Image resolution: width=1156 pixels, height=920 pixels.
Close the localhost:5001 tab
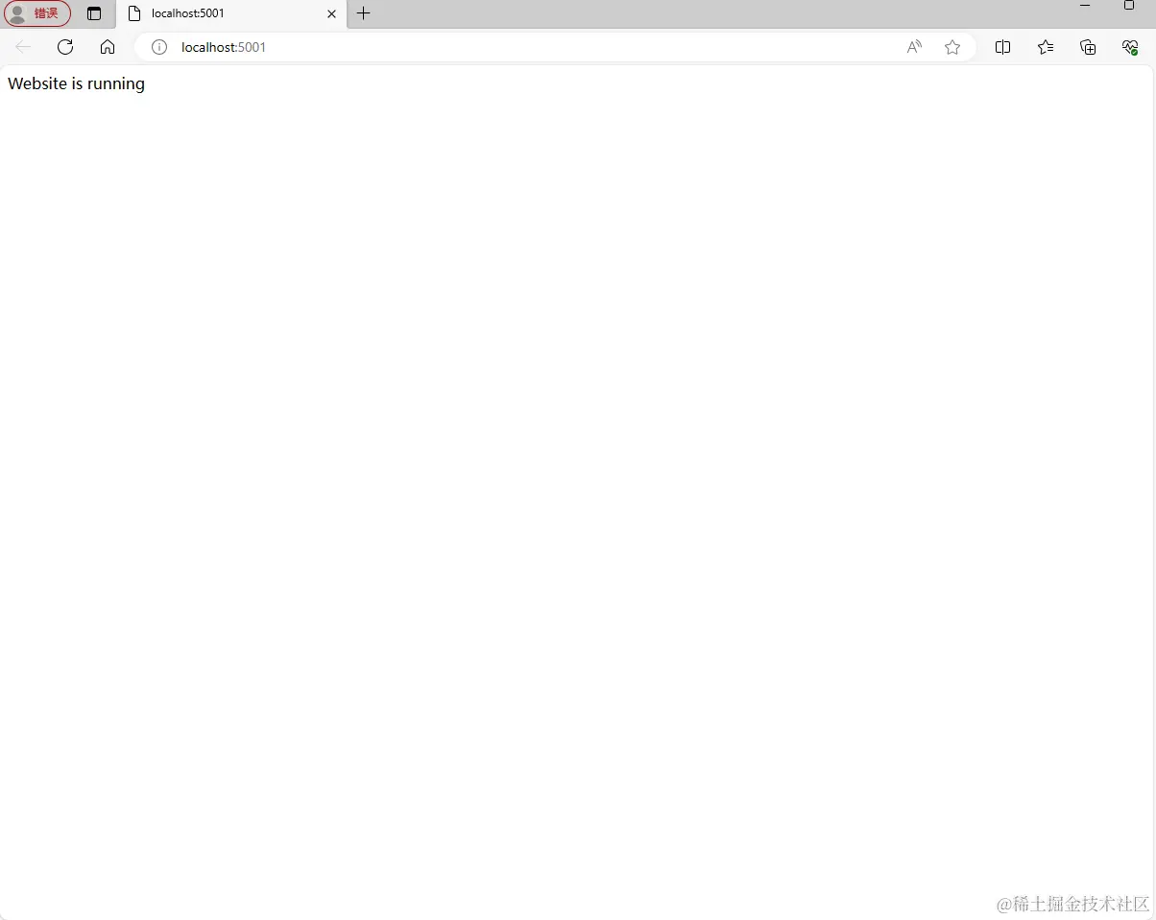(x=332, y=13)
